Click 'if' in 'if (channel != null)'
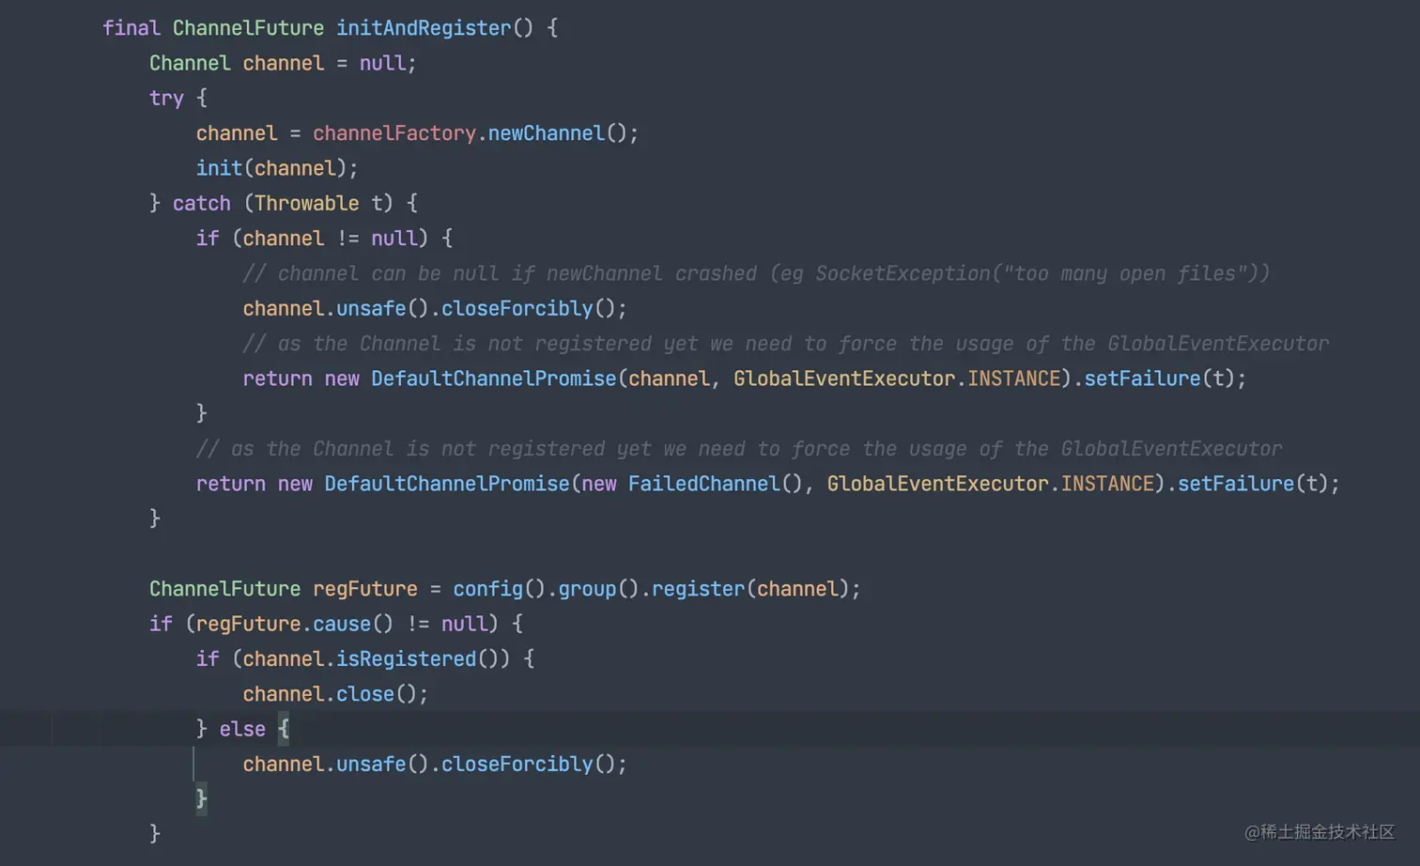Screen dimensions: 1420x866 [x=208, y=239]
